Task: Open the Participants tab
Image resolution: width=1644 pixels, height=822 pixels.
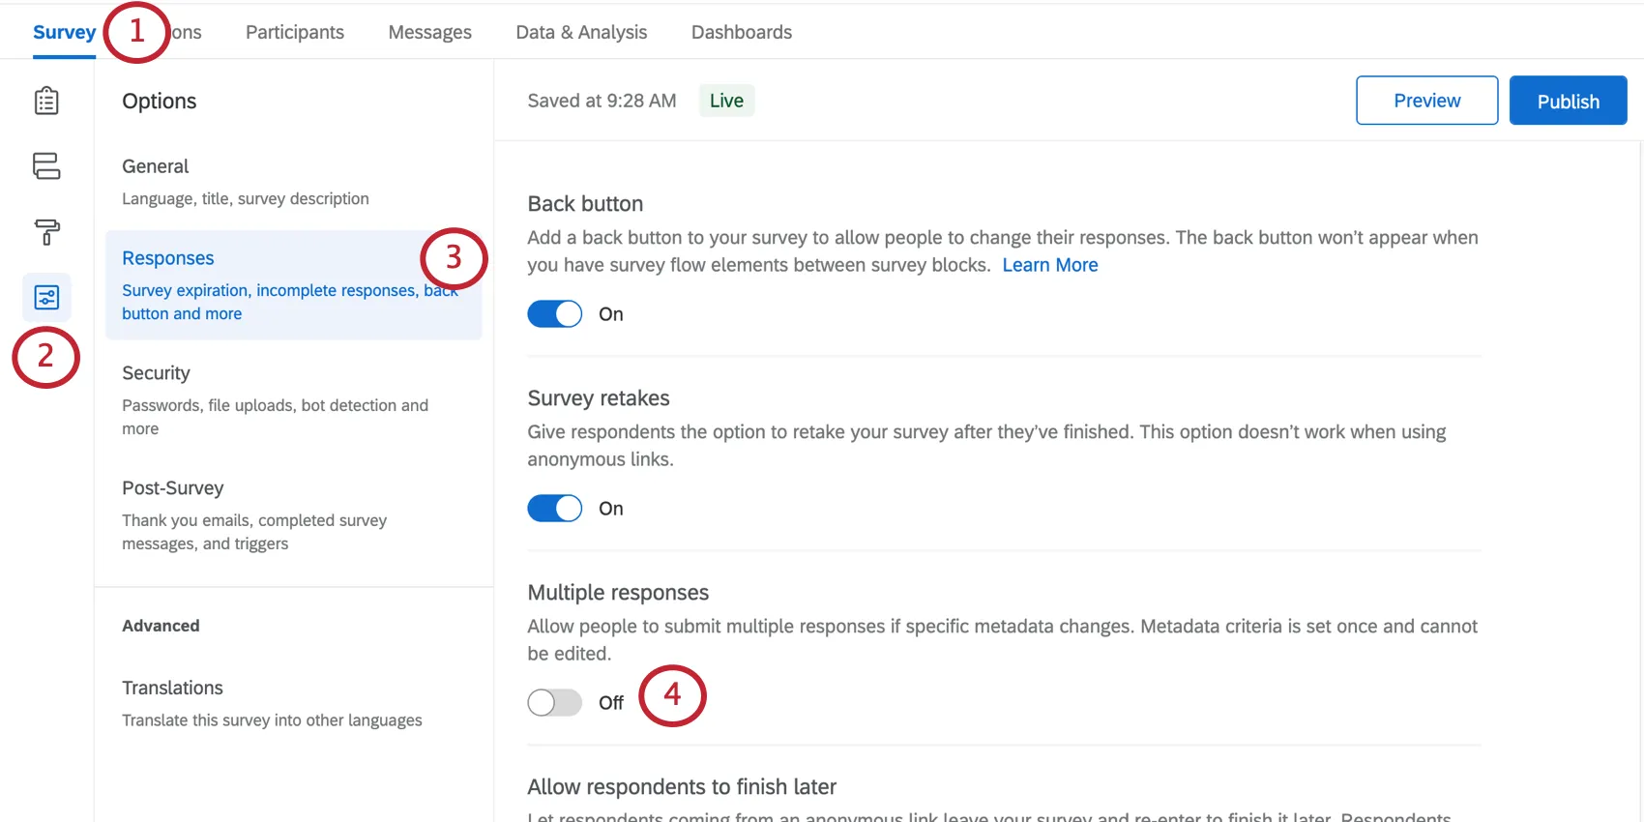Action: click(x=295, y=32)
